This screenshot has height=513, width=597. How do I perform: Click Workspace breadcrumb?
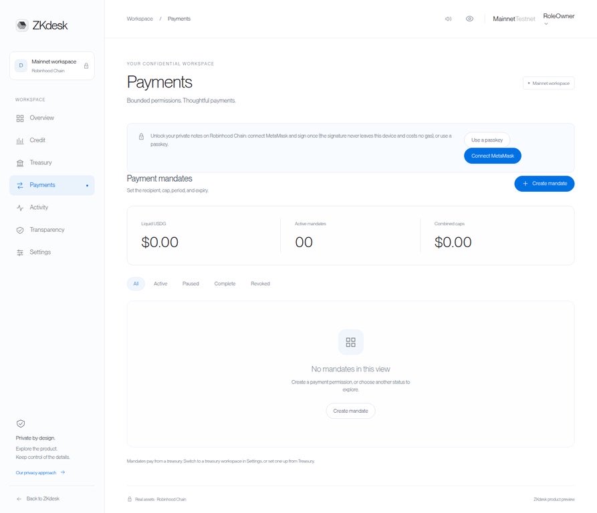[x=140, y=19]
